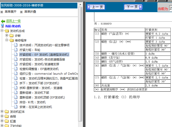Click the 2,3 daNm torque value

(x=151, y=86)
